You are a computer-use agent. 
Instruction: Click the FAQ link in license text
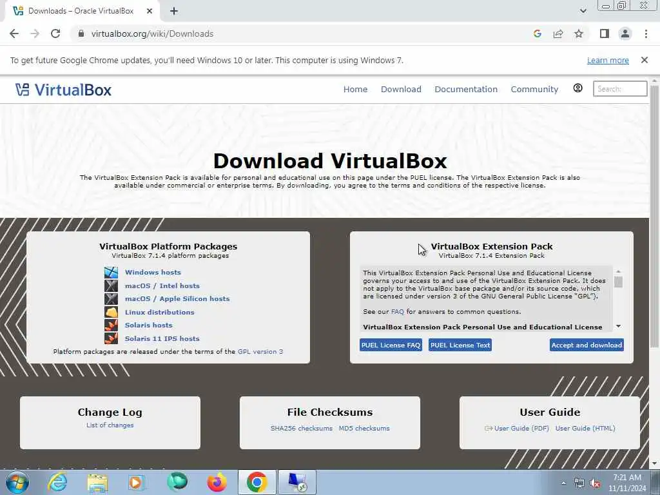click(x=397, y=312)
